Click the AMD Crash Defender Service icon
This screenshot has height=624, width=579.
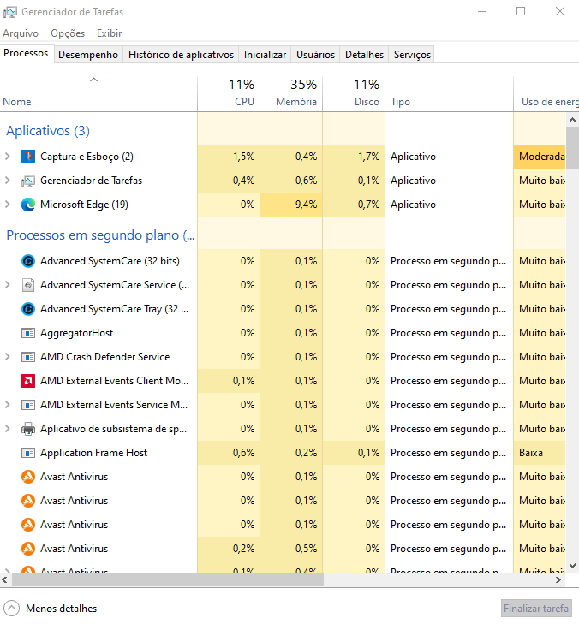pos(28,357)
